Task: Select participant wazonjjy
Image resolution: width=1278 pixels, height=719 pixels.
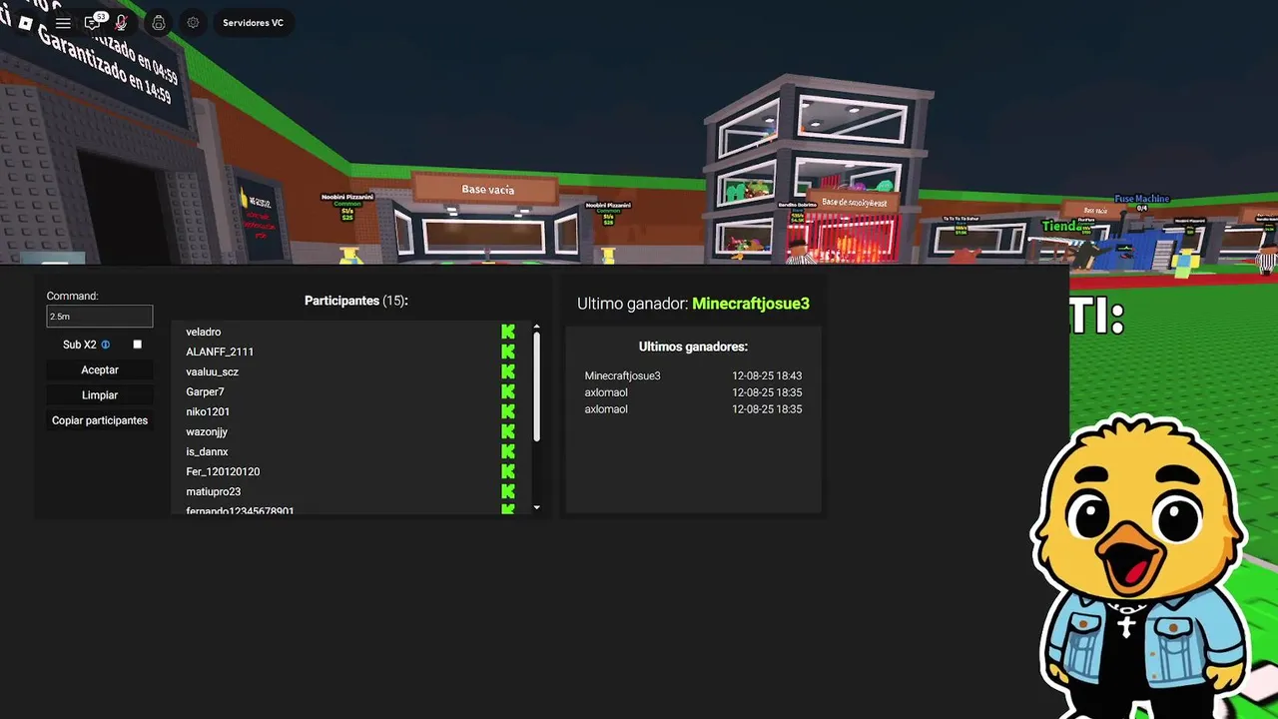Action: (x=207, y=431)
